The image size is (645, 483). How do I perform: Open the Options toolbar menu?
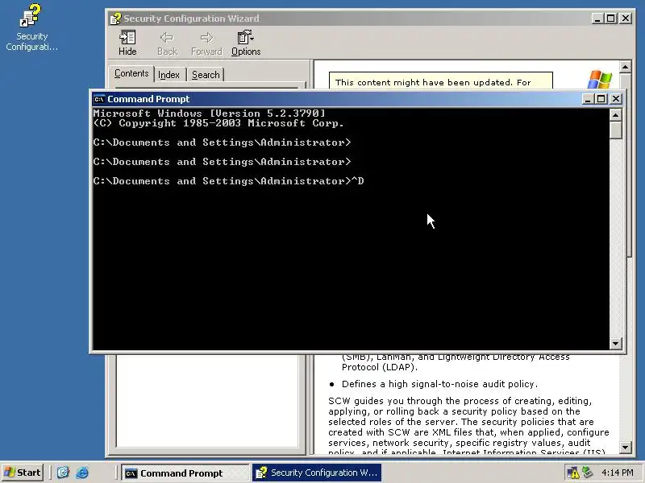tap(246, 43)
